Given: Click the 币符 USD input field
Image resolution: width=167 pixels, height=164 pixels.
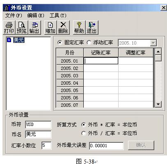Looking at the screenshot, I should pyautogui.click(x=38, y=124).
